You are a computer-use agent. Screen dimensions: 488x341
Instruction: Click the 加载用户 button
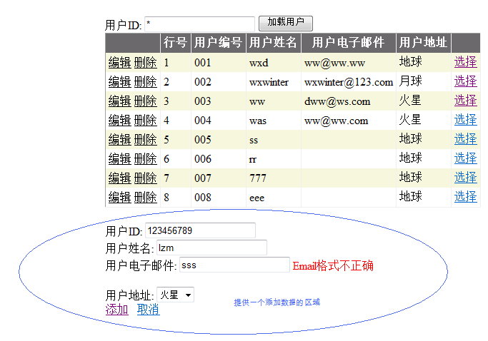(285, 24)
